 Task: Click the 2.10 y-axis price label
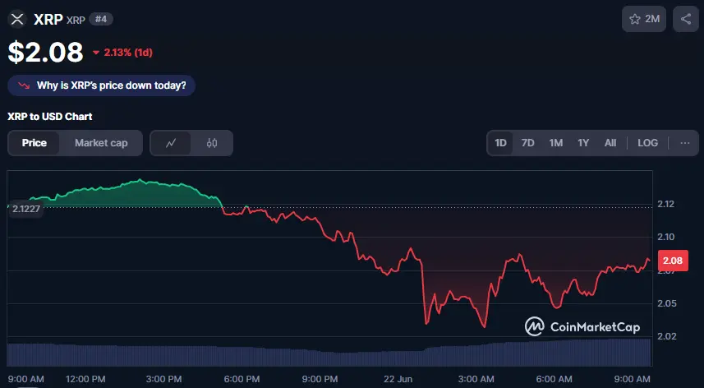coord(666,237)
